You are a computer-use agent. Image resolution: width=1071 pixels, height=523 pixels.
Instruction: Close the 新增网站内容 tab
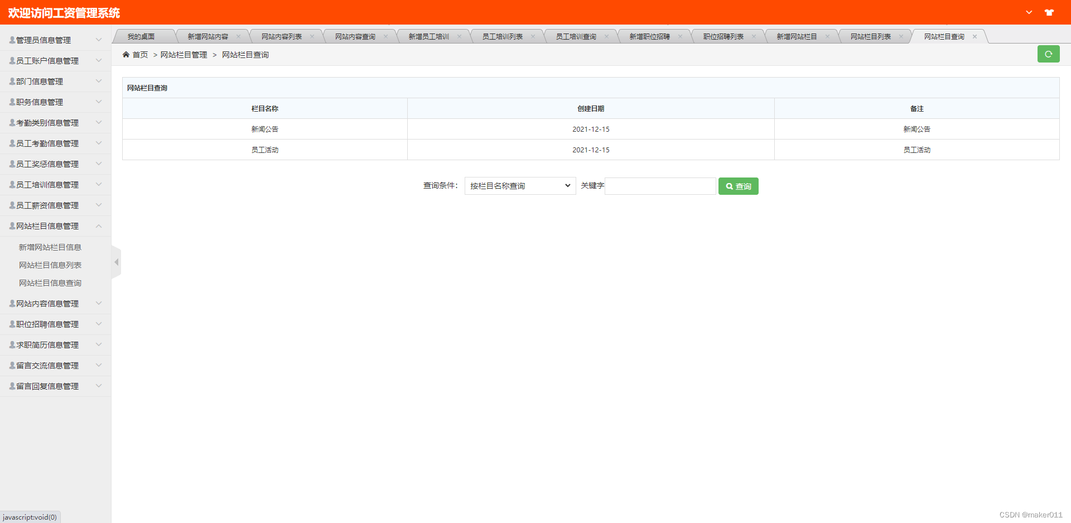[x=238, y=37]
